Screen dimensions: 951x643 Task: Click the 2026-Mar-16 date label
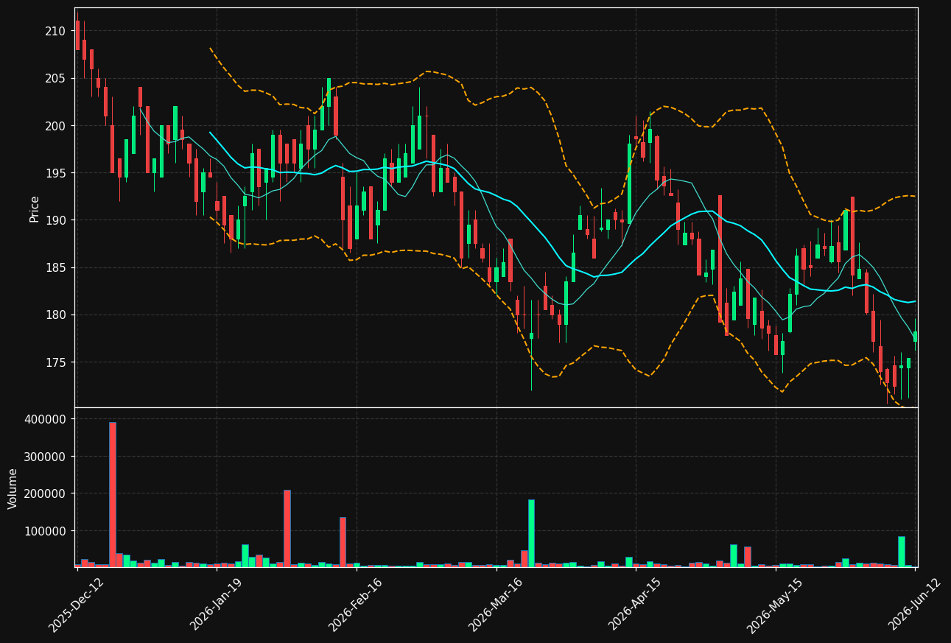tap(495, 605)
